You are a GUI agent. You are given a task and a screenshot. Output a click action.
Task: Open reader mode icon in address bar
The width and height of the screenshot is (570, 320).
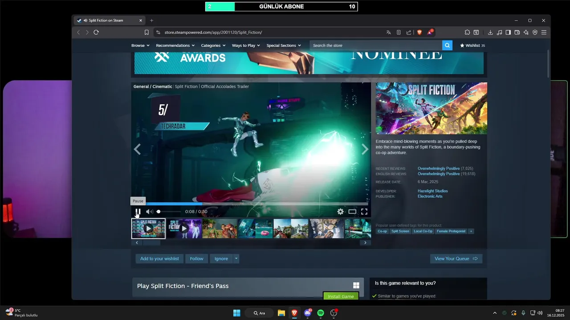(399, 32)
